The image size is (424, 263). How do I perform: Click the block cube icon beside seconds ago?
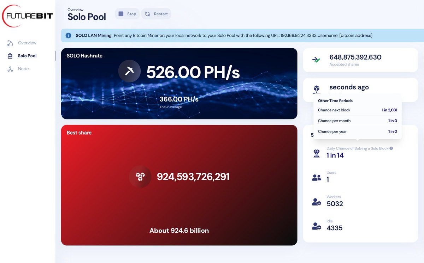(x=317, y=89)
